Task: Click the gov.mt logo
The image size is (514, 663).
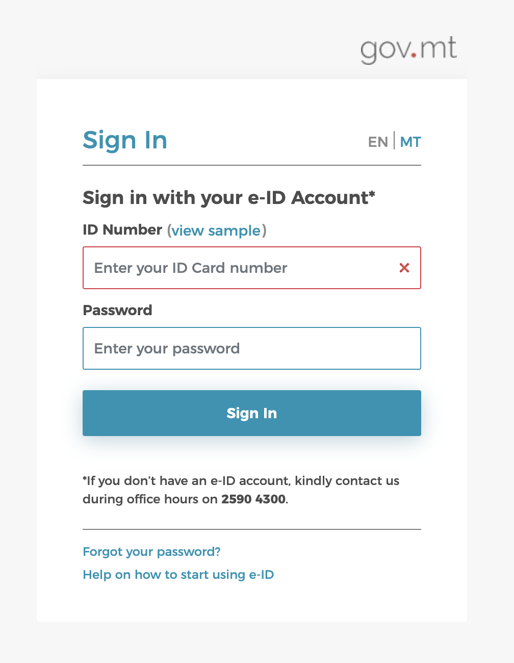Action: pyautogui.click(x=408, y=50)
